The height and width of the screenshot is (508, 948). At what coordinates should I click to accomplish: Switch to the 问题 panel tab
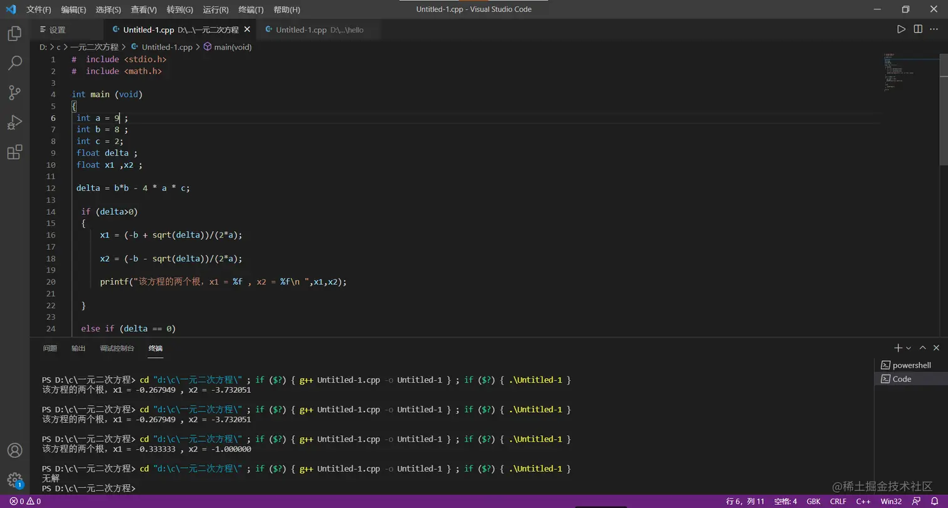coord(50,348)
